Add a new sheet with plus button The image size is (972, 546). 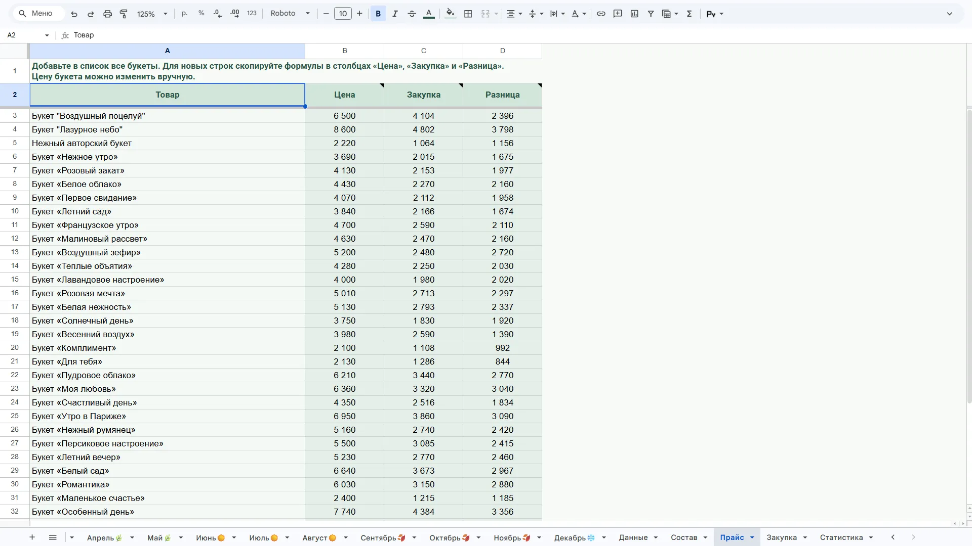coord(32,537)
